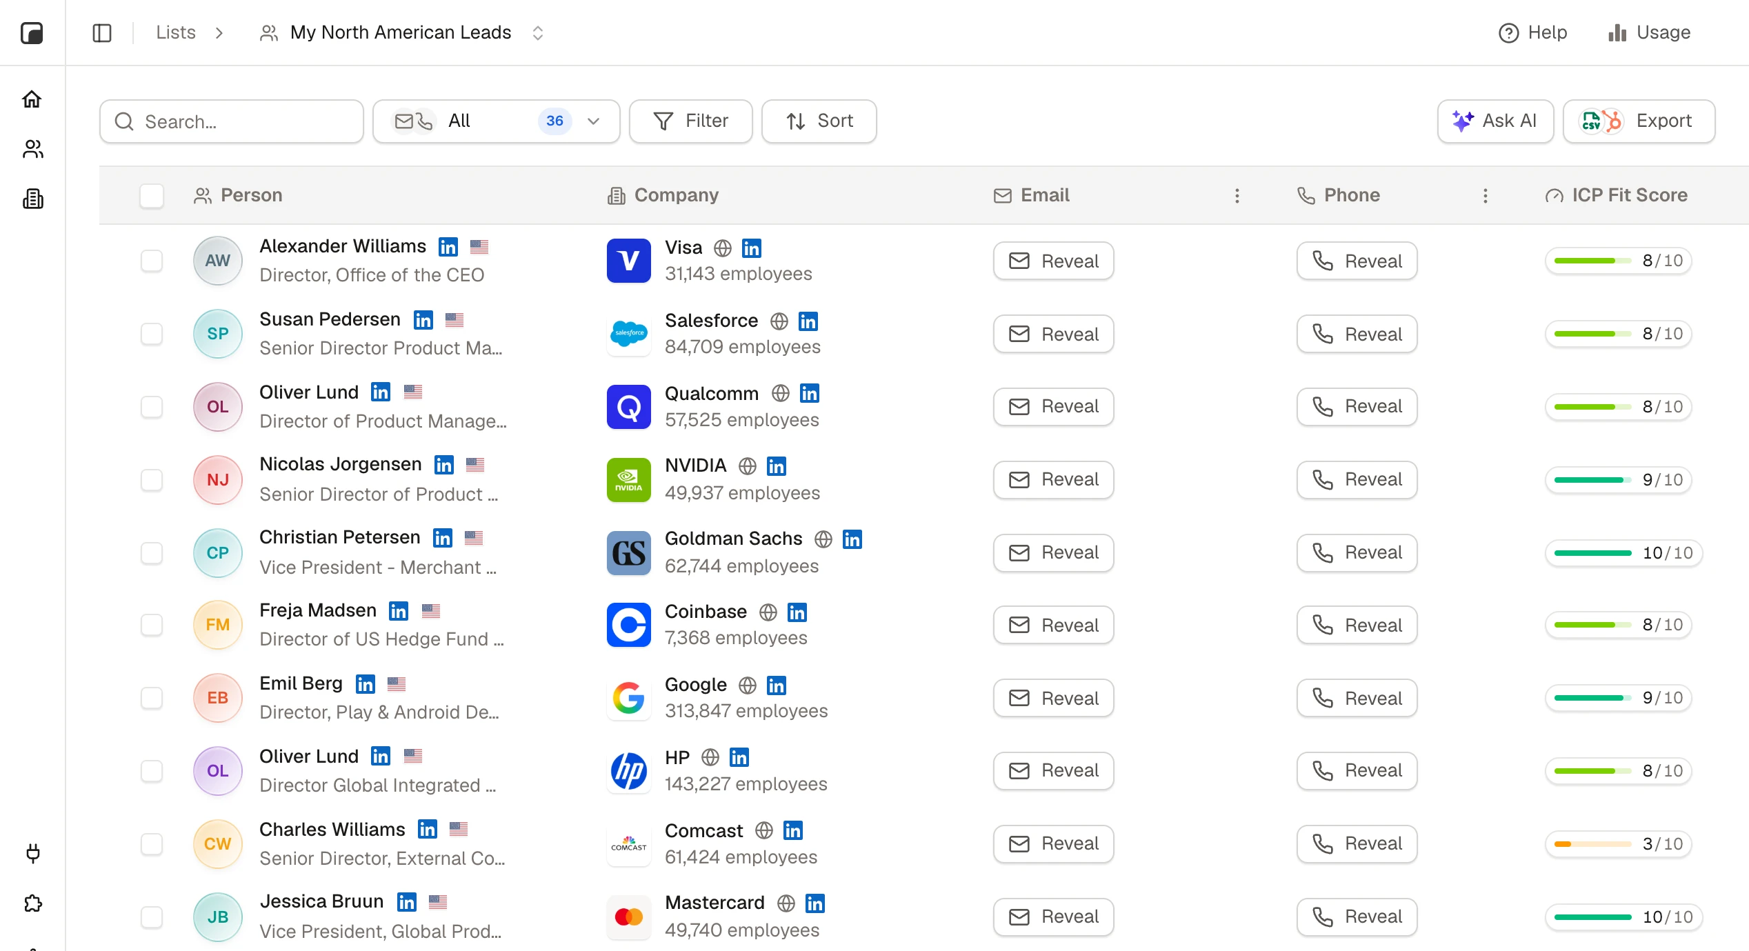Open the People icon in sidebar
Screen dimensions: 1749x951
pyautogui.click(x=32, y=149)
